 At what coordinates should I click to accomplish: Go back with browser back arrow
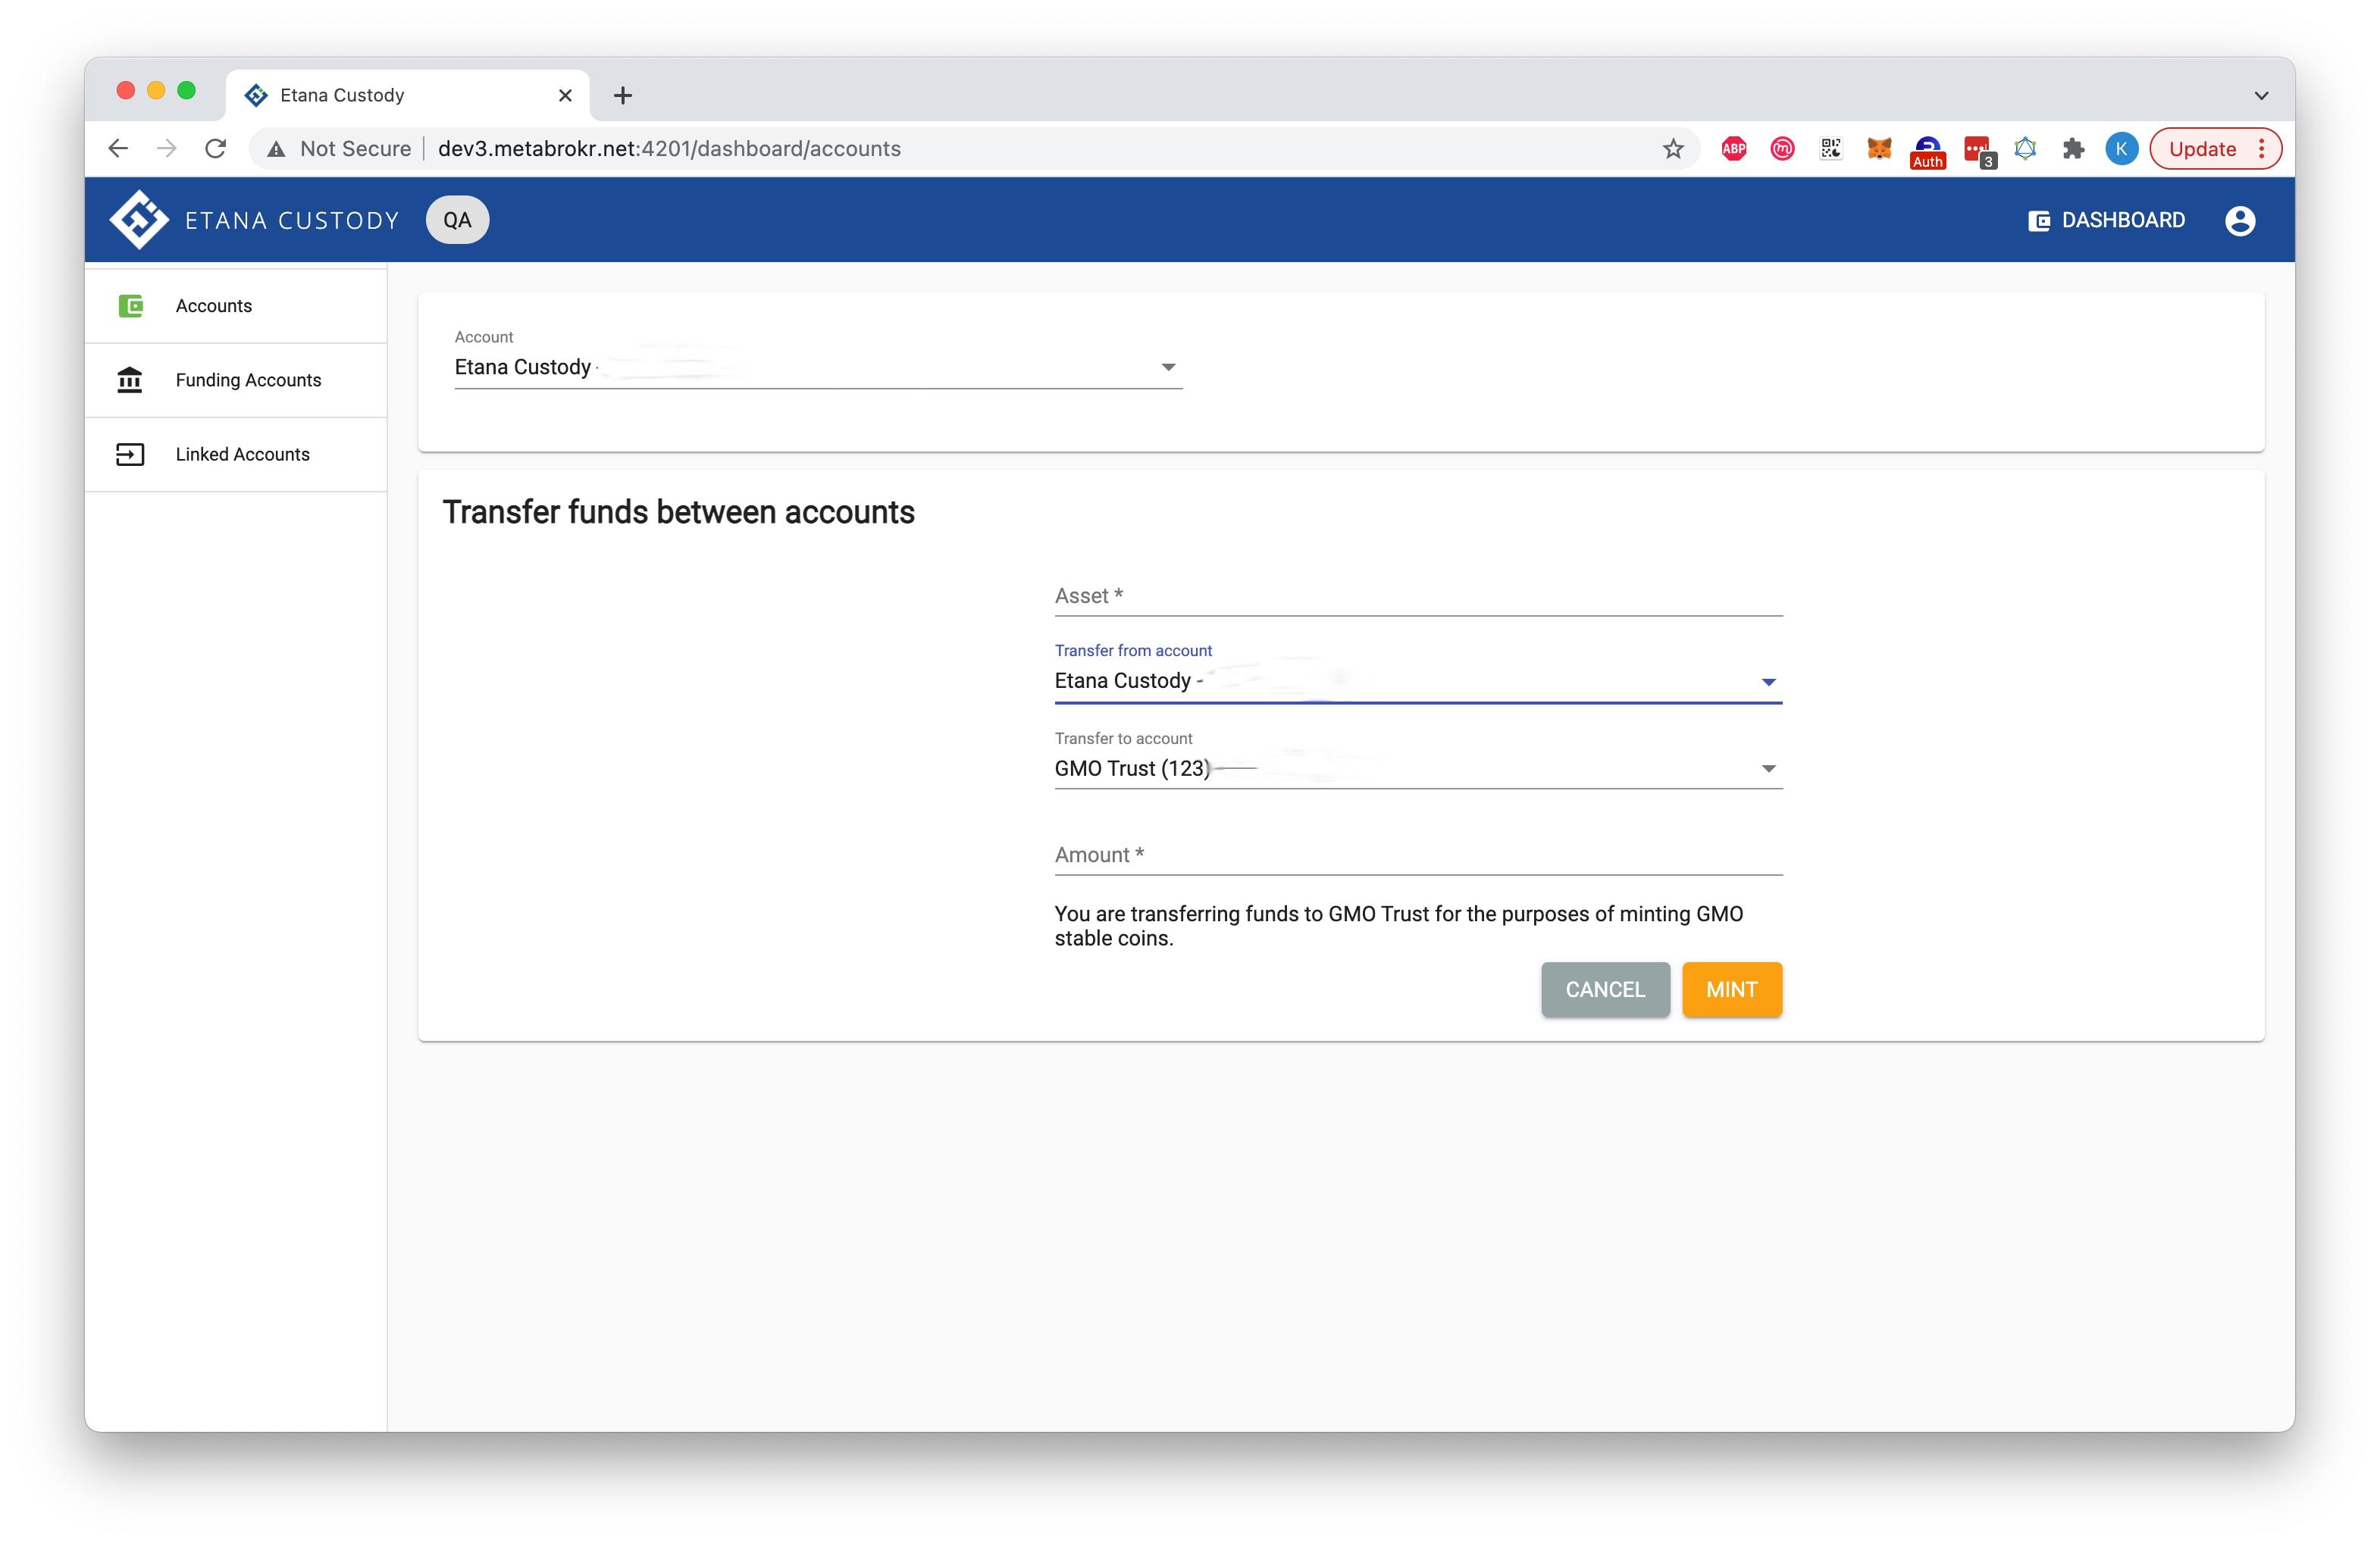click(118, 149)
